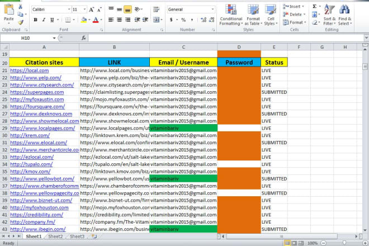Open the Format cells dropdown
369x246 pixels.
pos(295,22)
